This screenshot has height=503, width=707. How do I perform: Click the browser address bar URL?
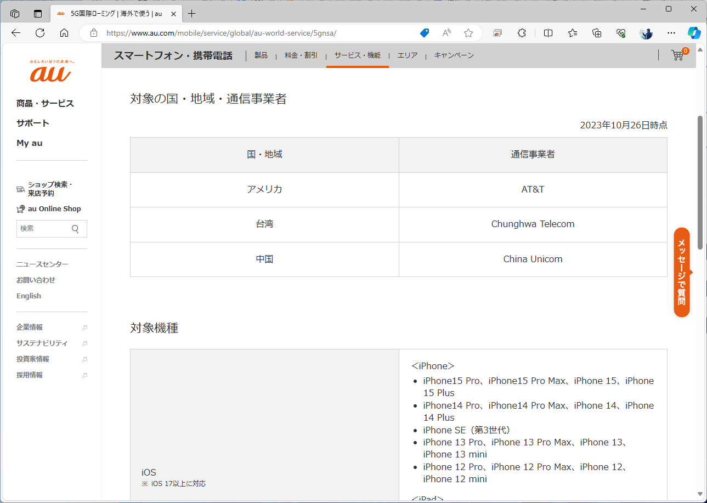(x=221, y=33)
